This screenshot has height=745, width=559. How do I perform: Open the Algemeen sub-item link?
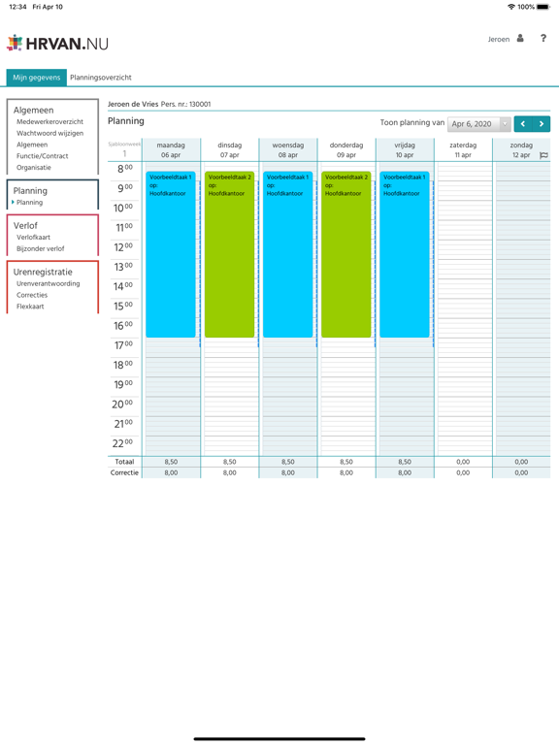(x=32, y=145)
